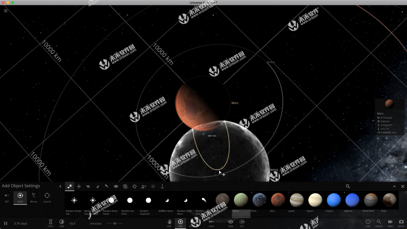This screenshot has height=229, width=407.
Task: Choose the Venus planet thumbnail
Action: (x=241, y=200)
